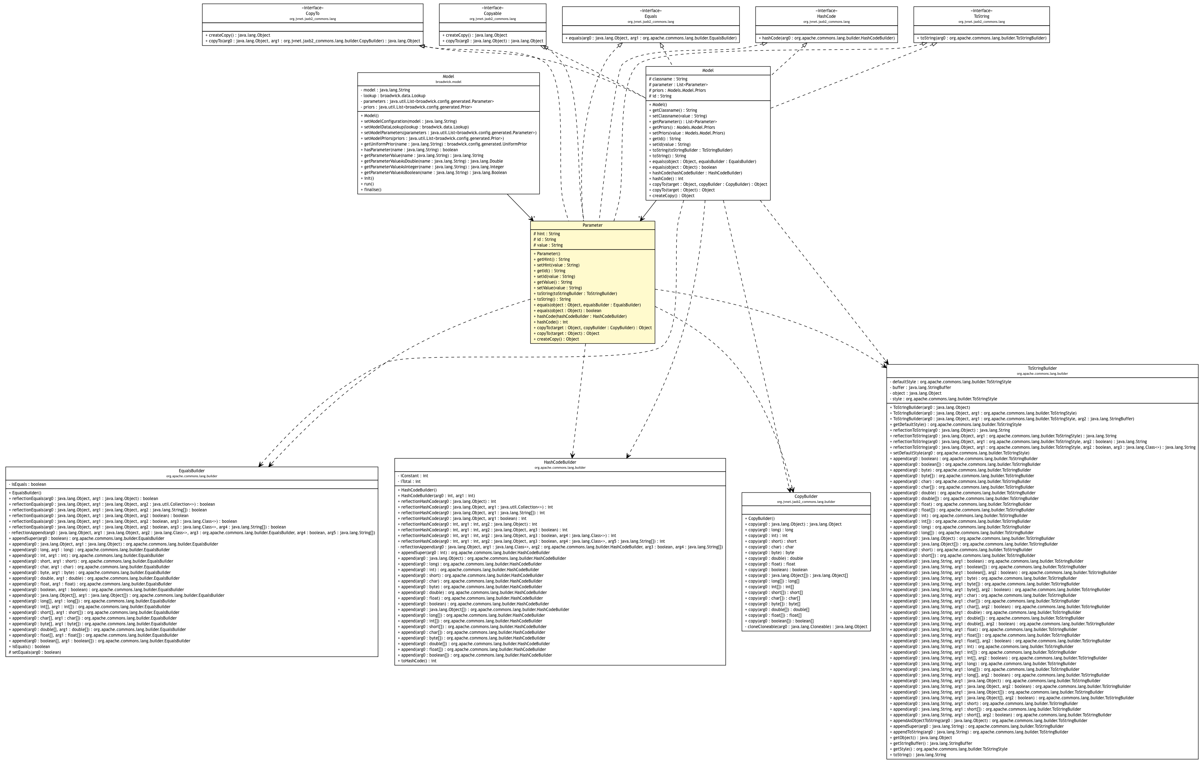Select the '- cloneCloneable' method line
The image size is (1204, 763).
coord(806,627)
